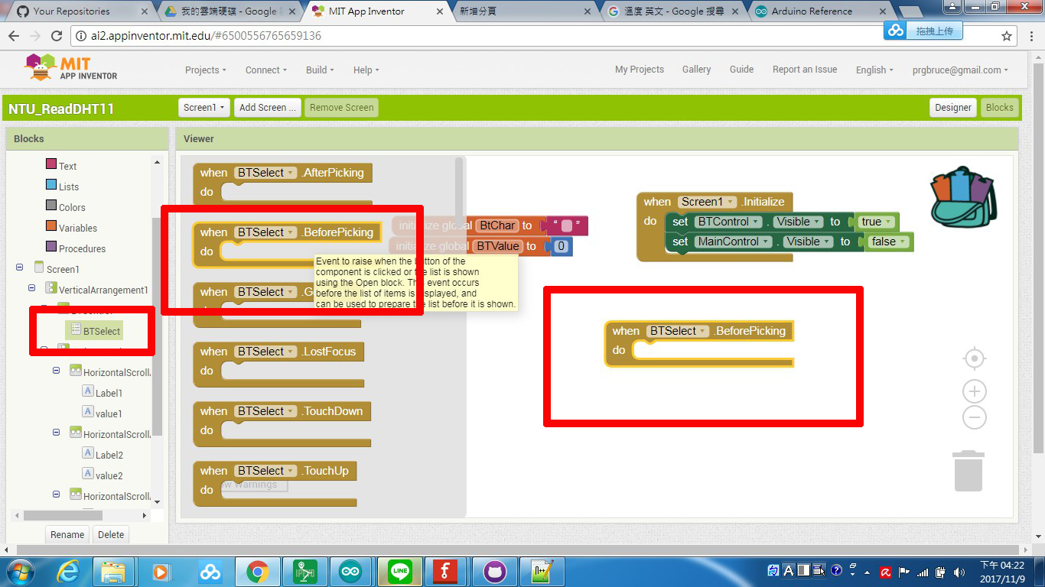Reload the page in Chrome

coord(56,36)
